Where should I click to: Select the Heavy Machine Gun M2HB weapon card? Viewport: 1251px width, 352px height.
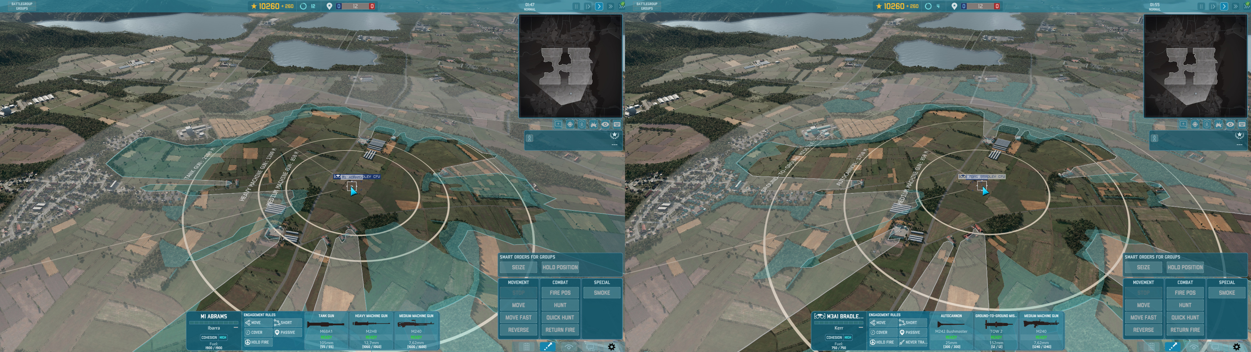pos(371,330)
